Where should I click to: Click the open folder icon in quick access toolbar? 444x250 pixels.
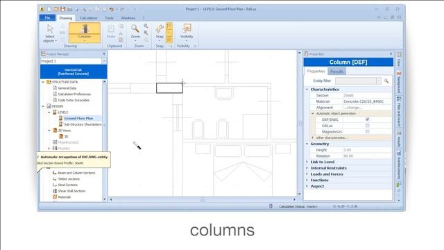pyautogui.click(x=56, y=9)
